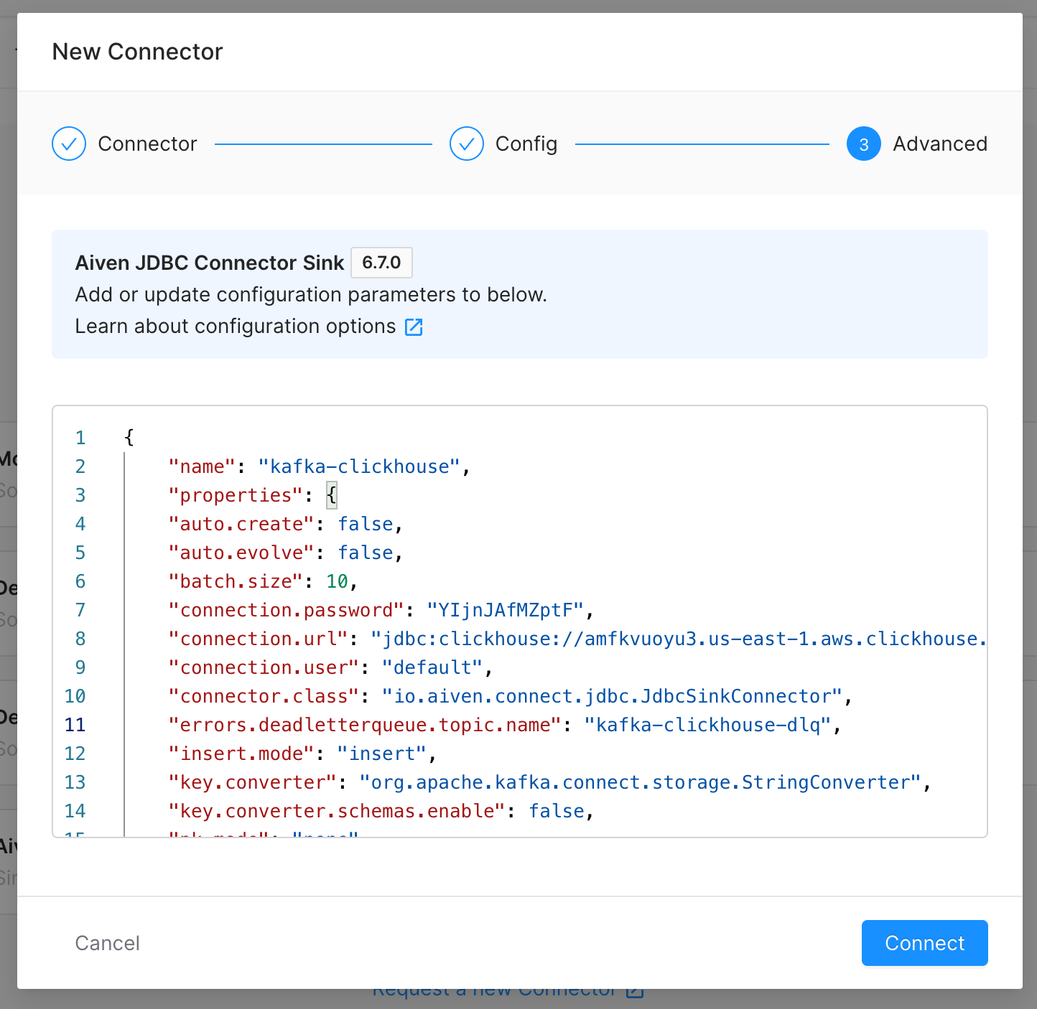
Task: Click the auto.create false value
Action: coord(366,525)
